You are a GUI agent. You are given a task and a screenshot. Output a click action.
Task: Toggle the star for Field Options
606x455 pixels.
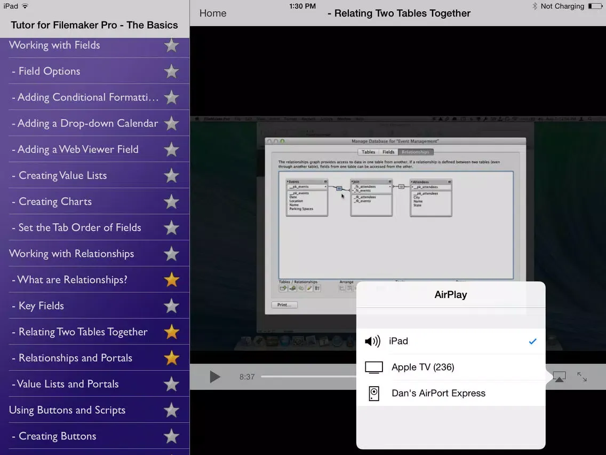[171, 71]
